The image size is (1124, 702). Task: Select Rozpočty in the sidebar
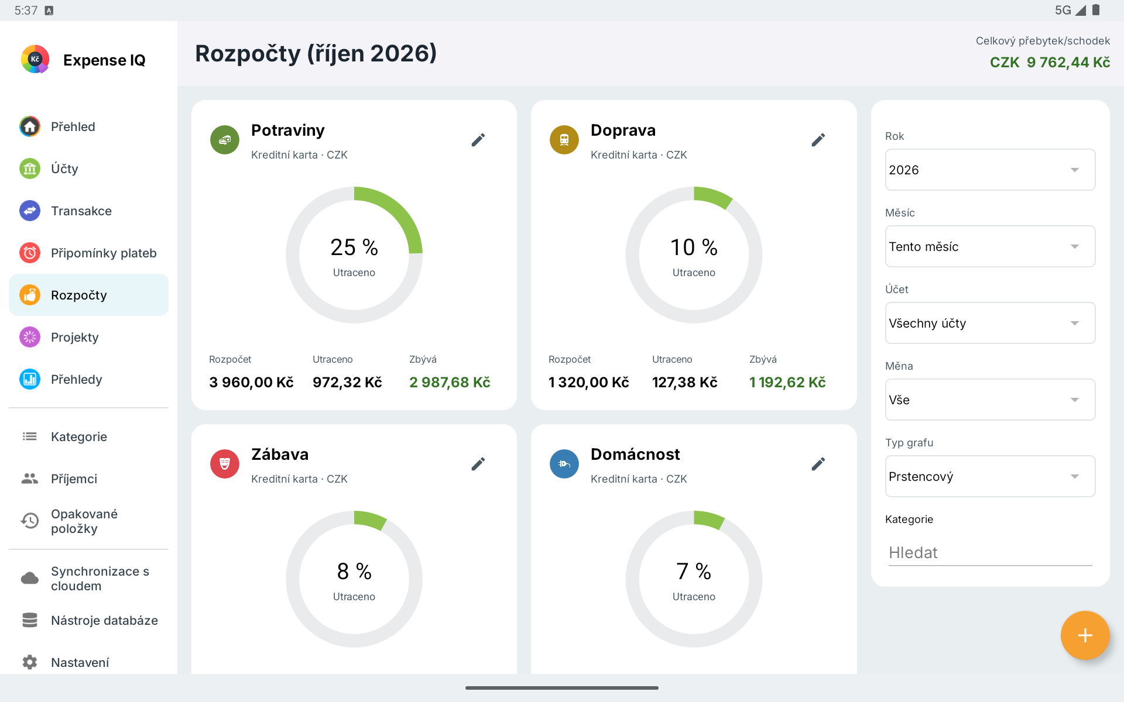pyautogui.click(x=88, y=295)
